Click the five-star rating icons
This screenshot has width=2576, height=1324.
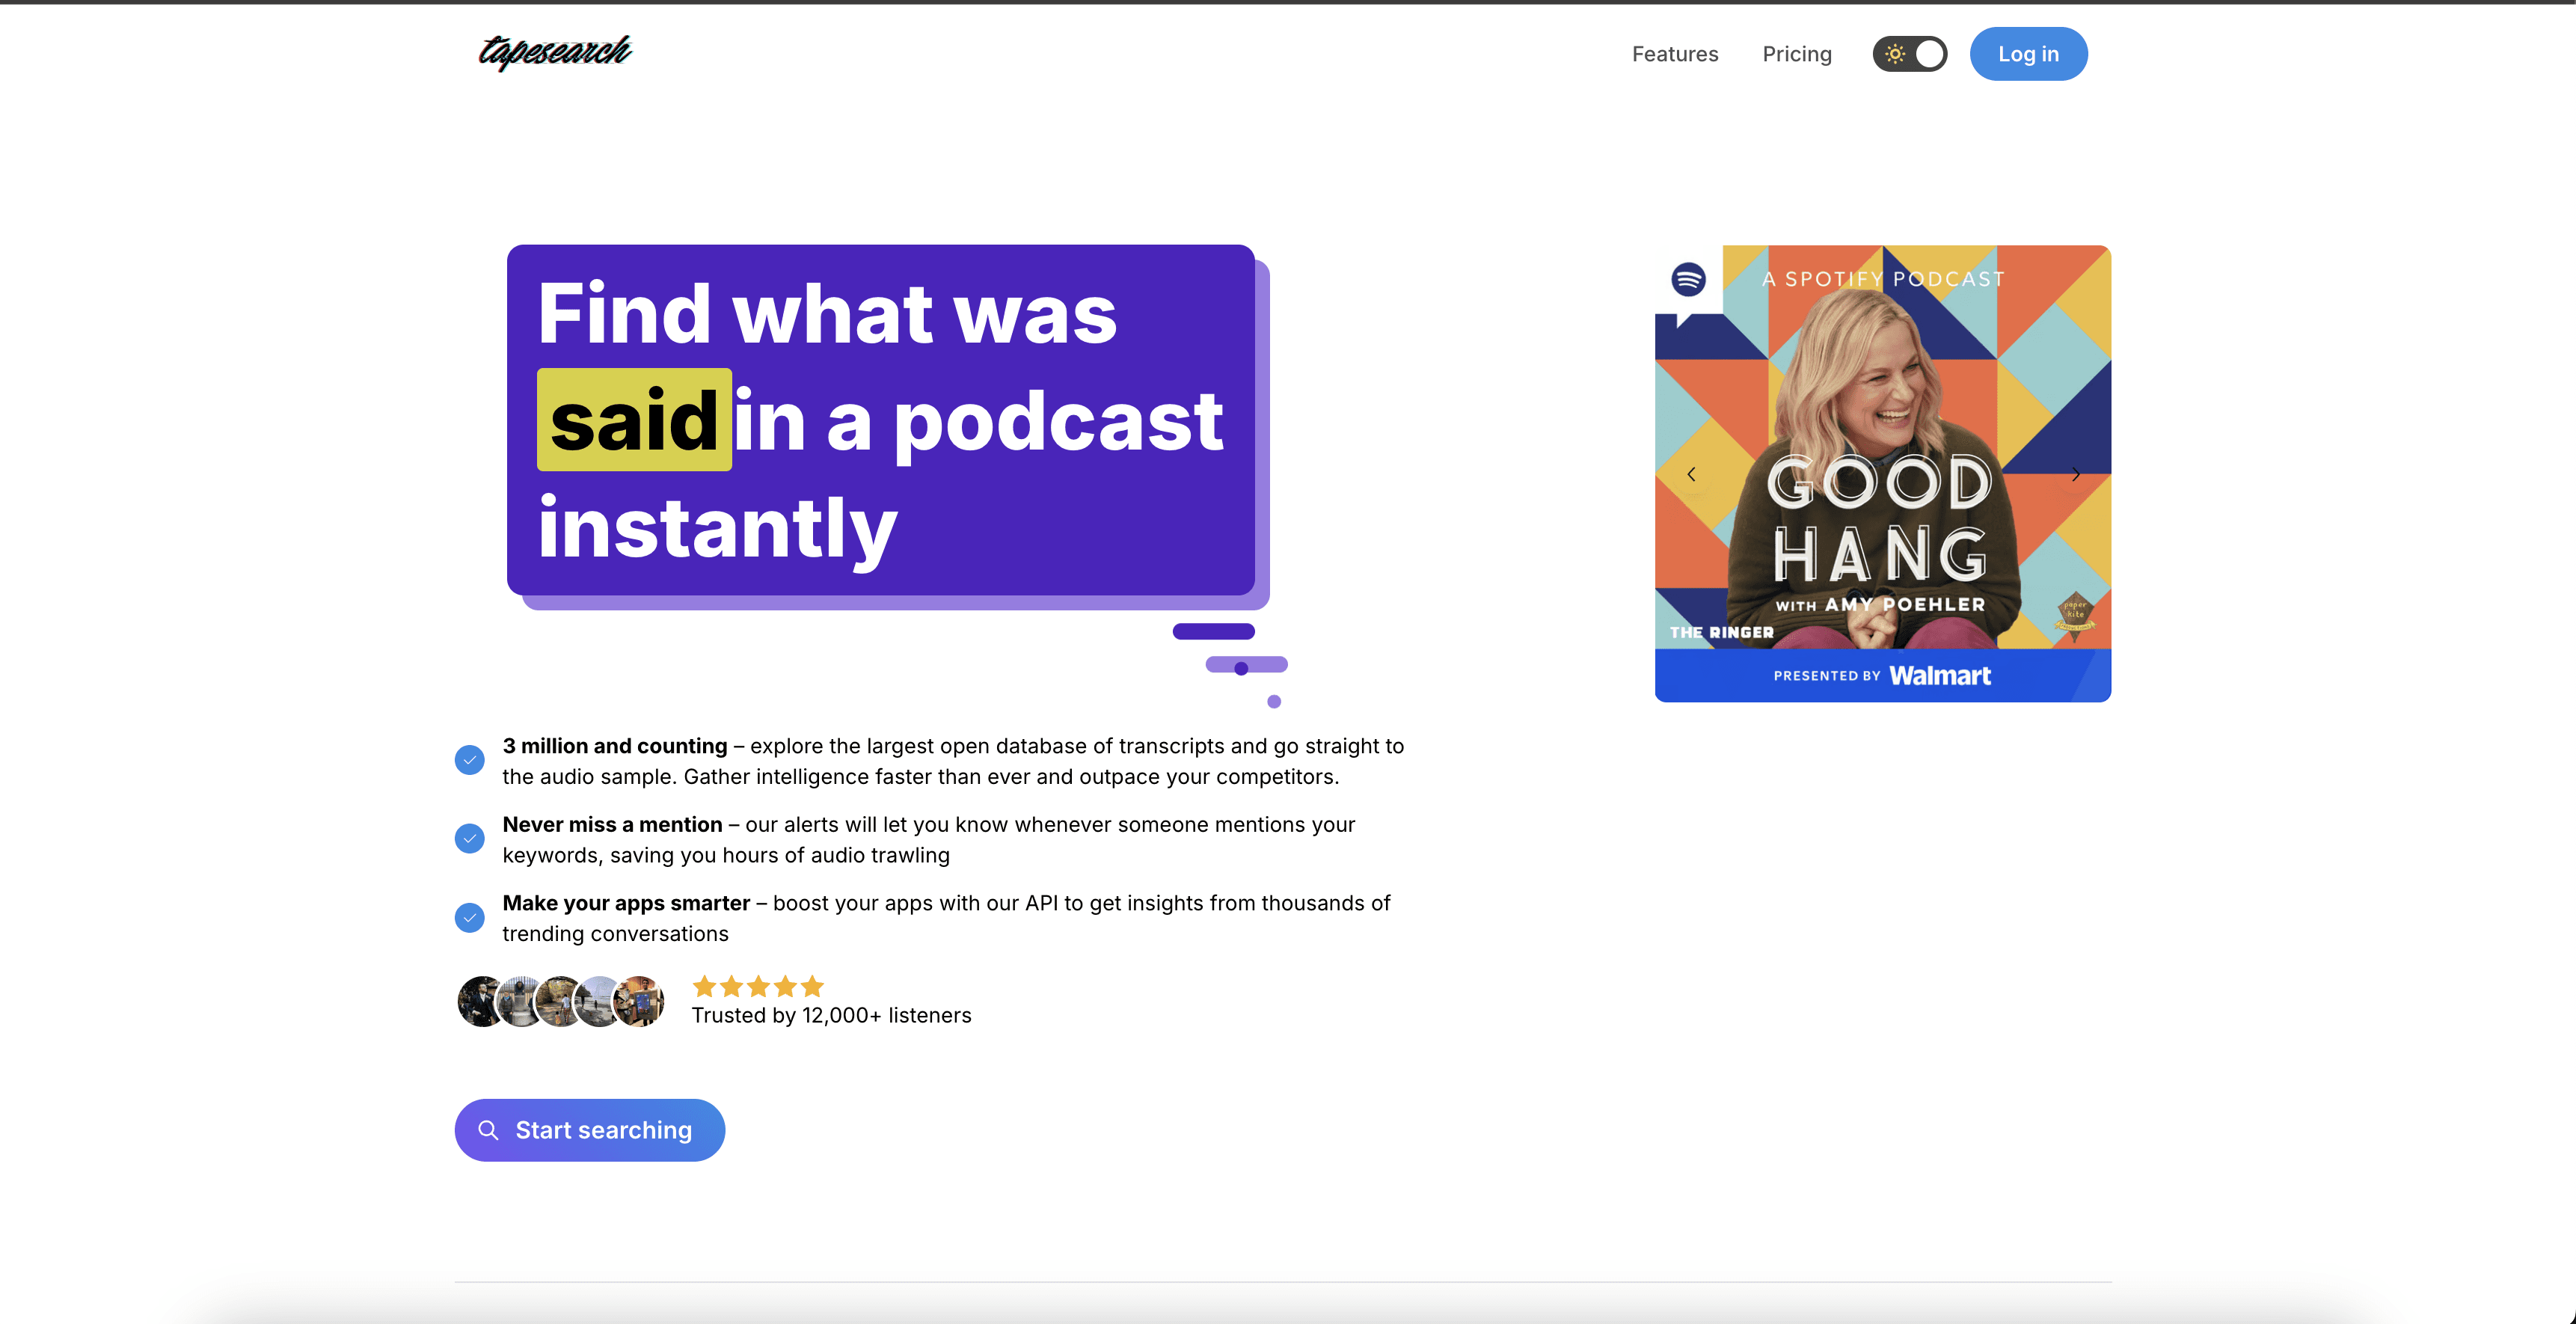click(x=758, y=987)
